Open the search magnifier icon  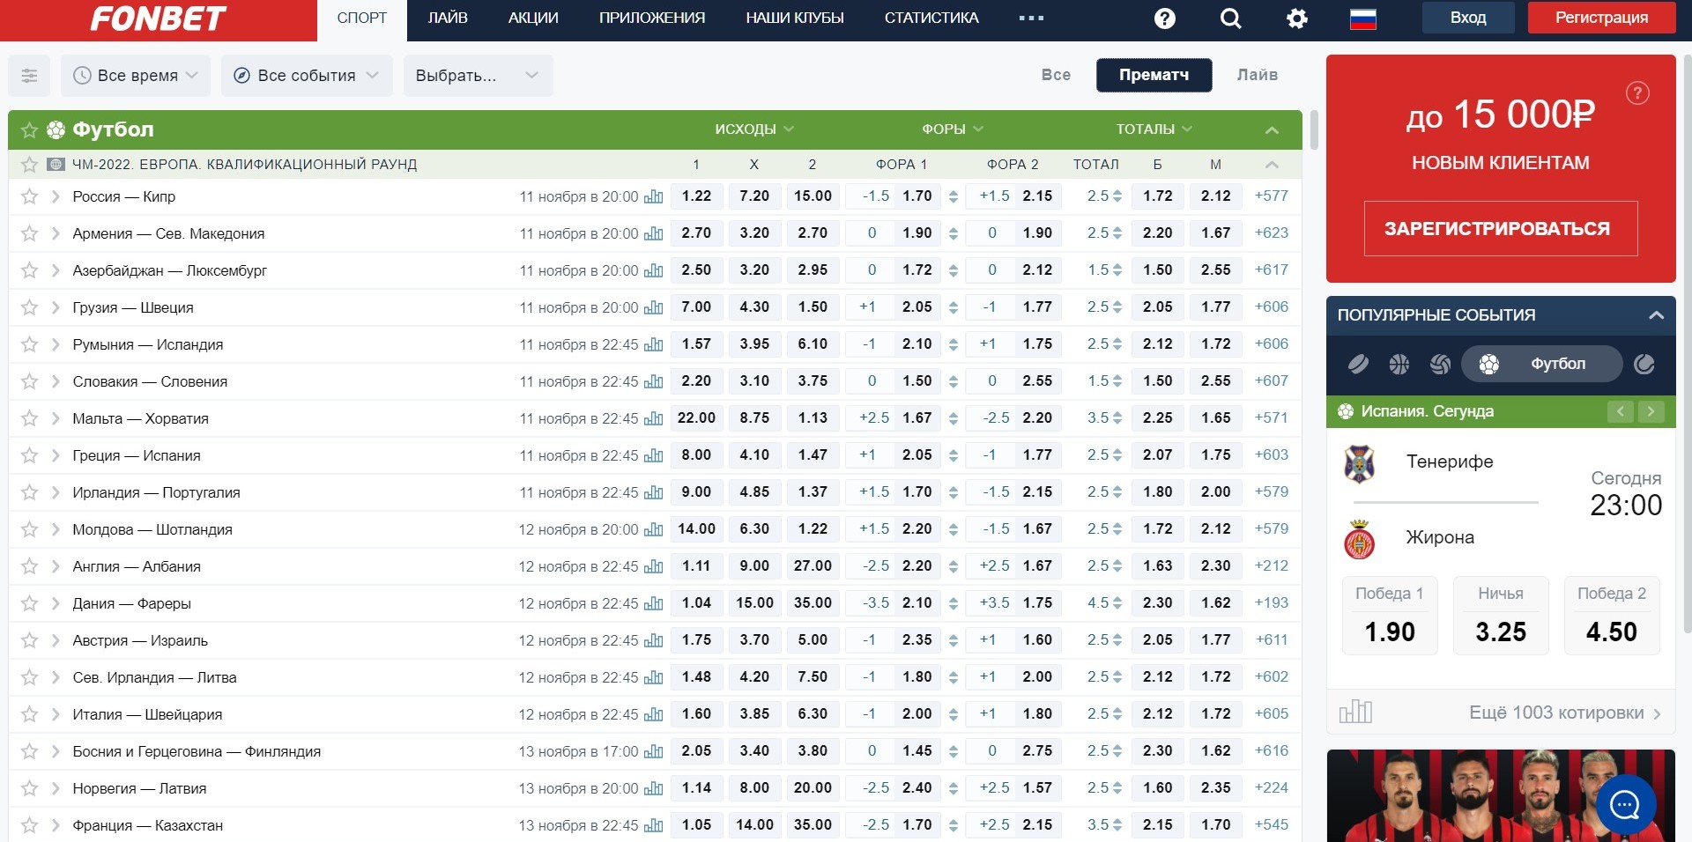coord(1231,18)
